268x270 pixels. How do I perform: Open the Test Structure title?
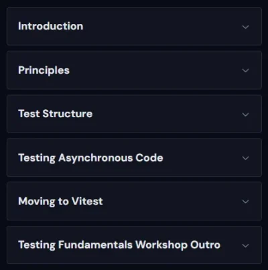55,114
